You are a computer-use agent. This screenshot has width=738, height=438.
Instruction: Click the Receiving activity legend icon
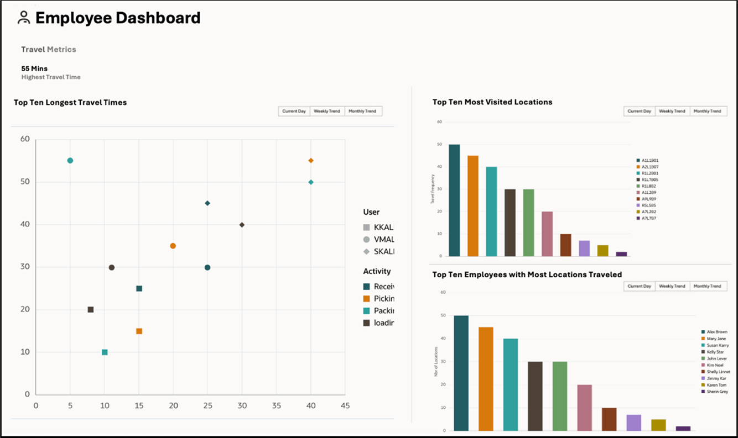[365, 286]
